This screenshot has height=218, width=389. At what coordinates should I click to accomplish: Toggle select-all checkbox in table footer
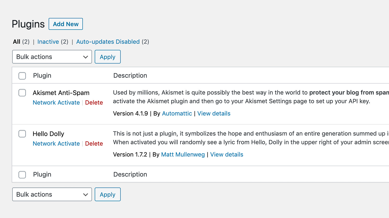(22, 175)
